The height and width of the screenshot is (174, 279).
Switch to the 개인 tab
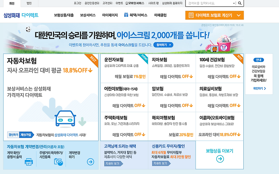12,3
